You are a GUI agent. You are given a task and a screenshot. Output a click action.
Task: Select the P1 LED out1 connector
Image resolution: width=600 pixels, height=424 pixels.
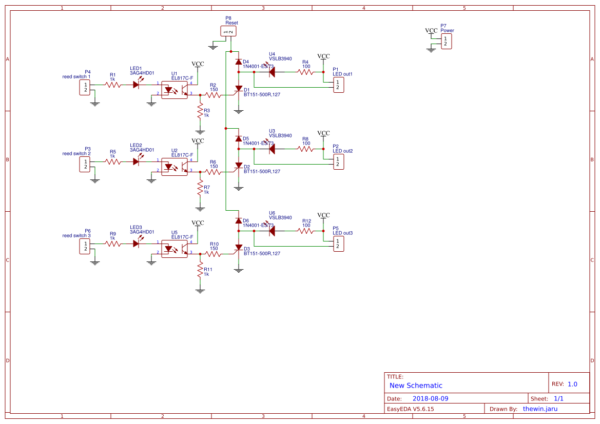[338, 85]
